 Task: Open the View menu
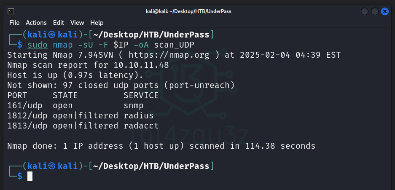click(x=77, y=23)
